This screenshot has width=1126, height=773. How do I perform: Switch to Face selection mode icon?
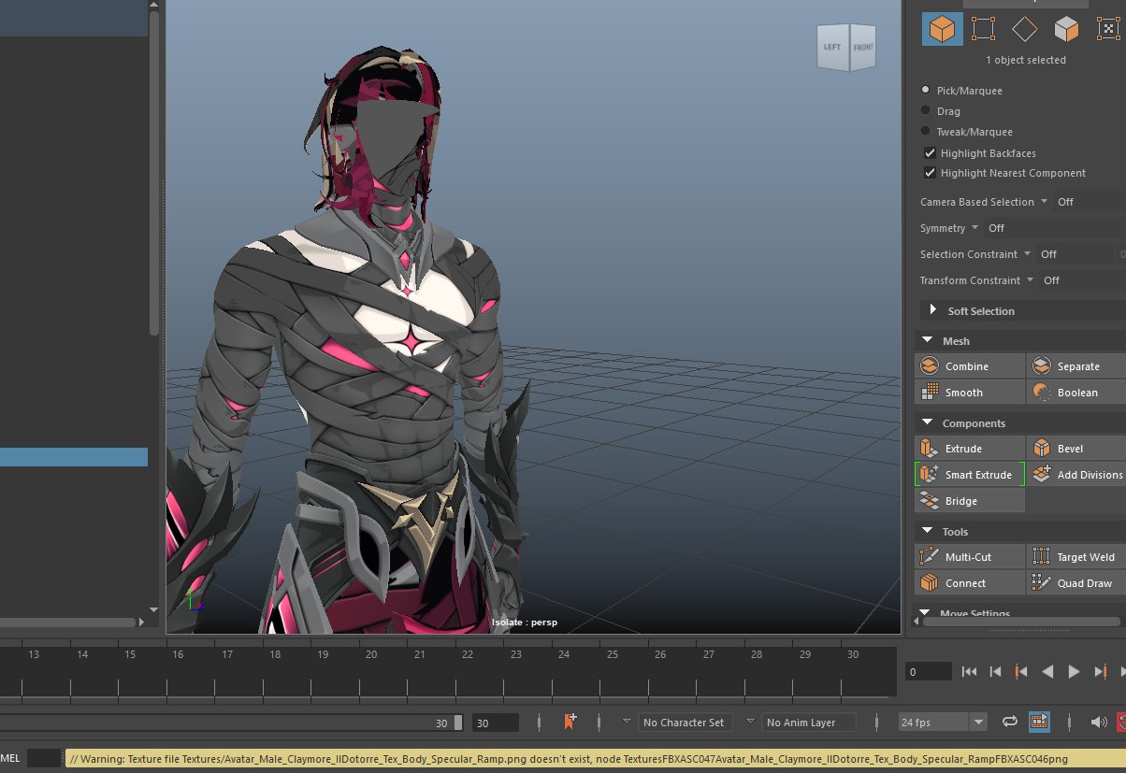point(1066,29)
